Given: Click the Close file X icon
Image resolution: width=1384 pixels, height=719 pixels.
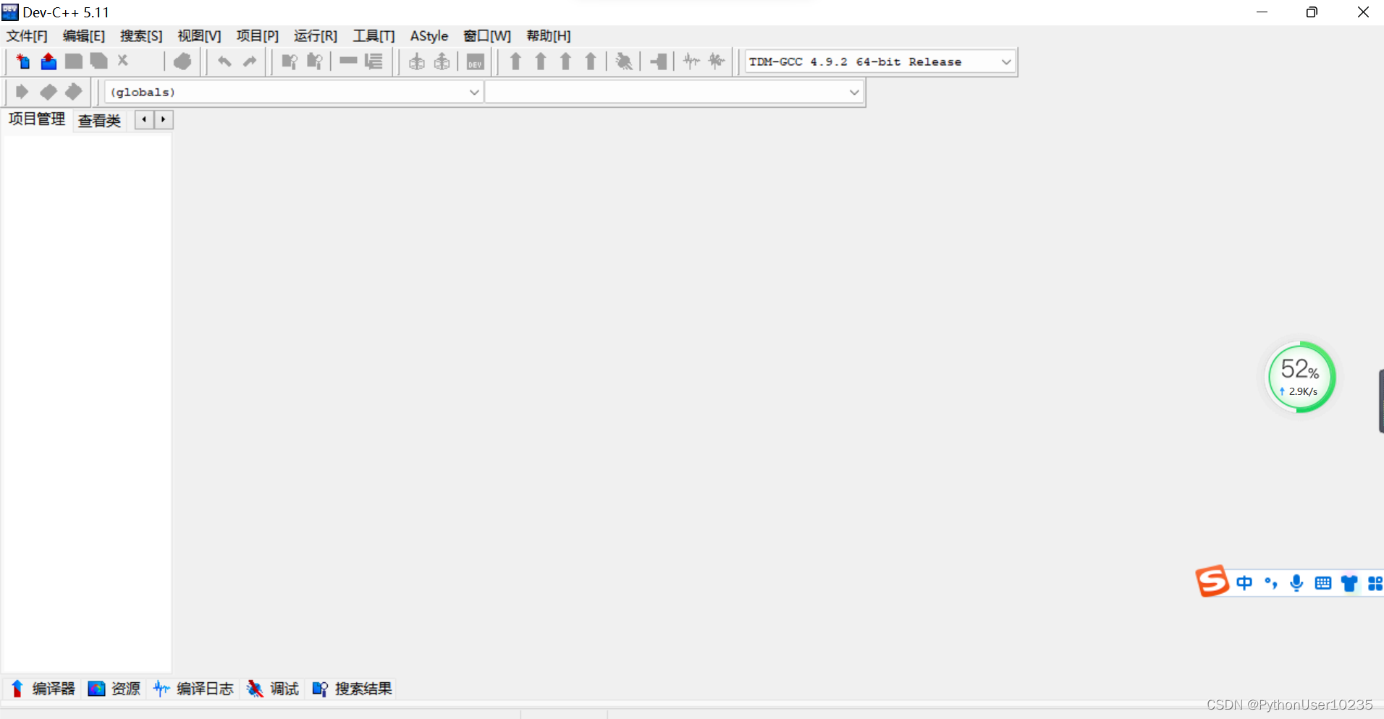Looking at the screenshot, I should pyautogui.click(x=123, y=61).
